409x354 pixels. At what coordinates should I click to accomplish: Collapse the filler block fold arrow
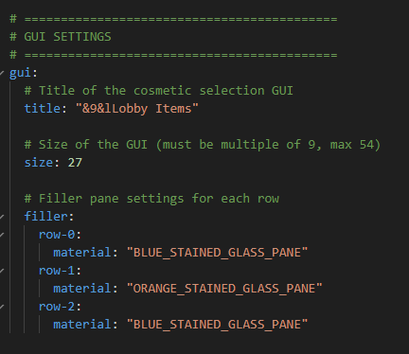click(x=2, y=217)
